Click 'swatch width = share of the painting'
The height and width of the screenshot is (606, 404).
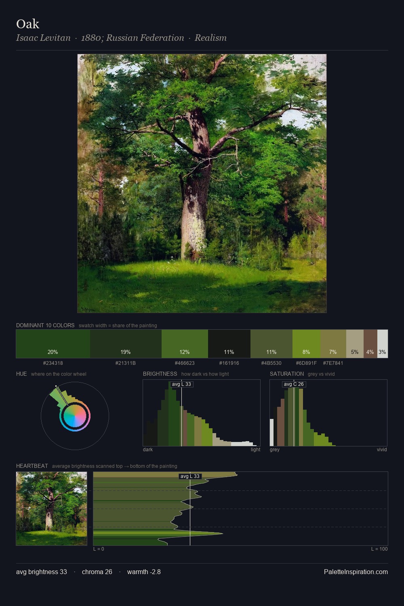(x=118, y=326)
